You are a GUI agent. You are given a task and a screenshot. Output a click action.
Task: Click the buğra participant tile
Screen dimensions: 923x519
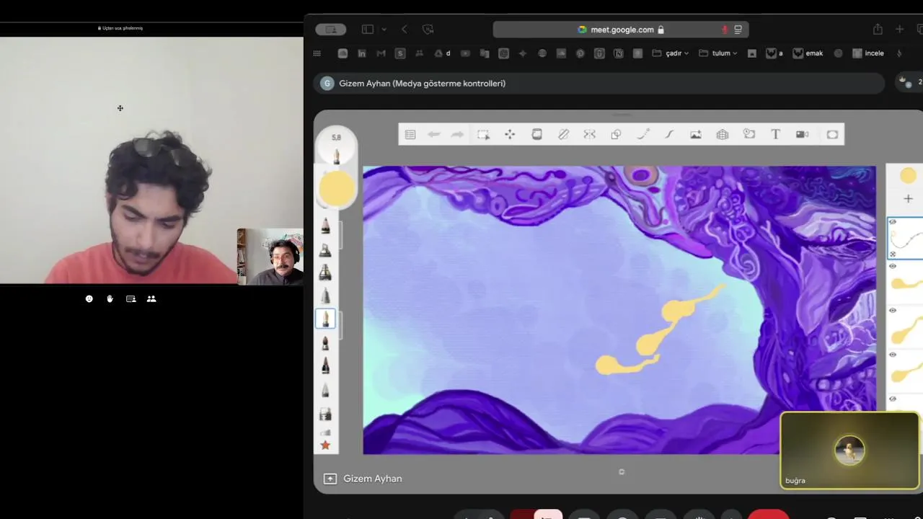[x=849, y=451]
